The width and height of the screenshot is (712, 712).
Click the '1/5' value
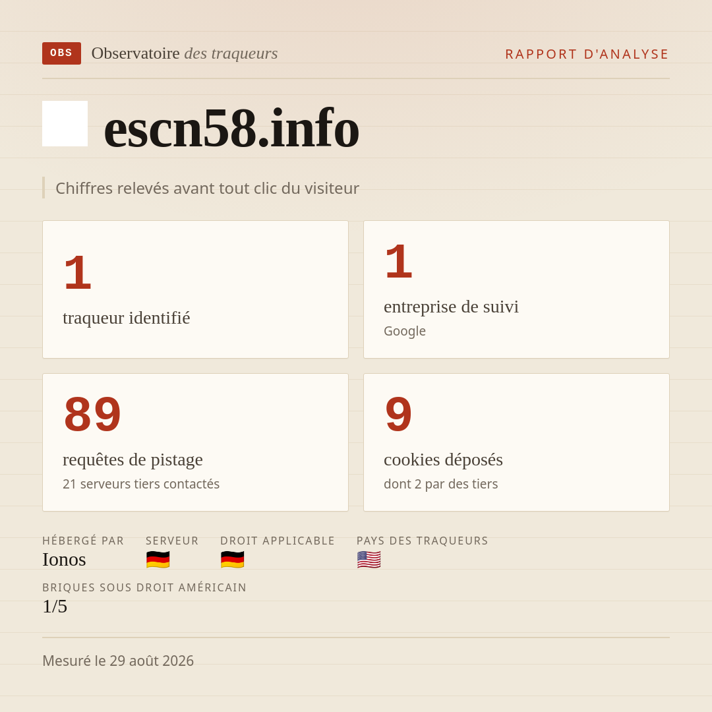[55, 607]
